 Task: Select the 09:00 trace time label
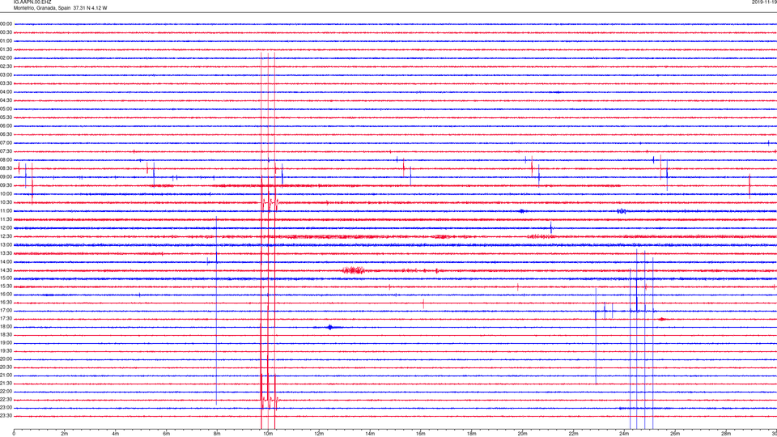(x=6, y=177)
